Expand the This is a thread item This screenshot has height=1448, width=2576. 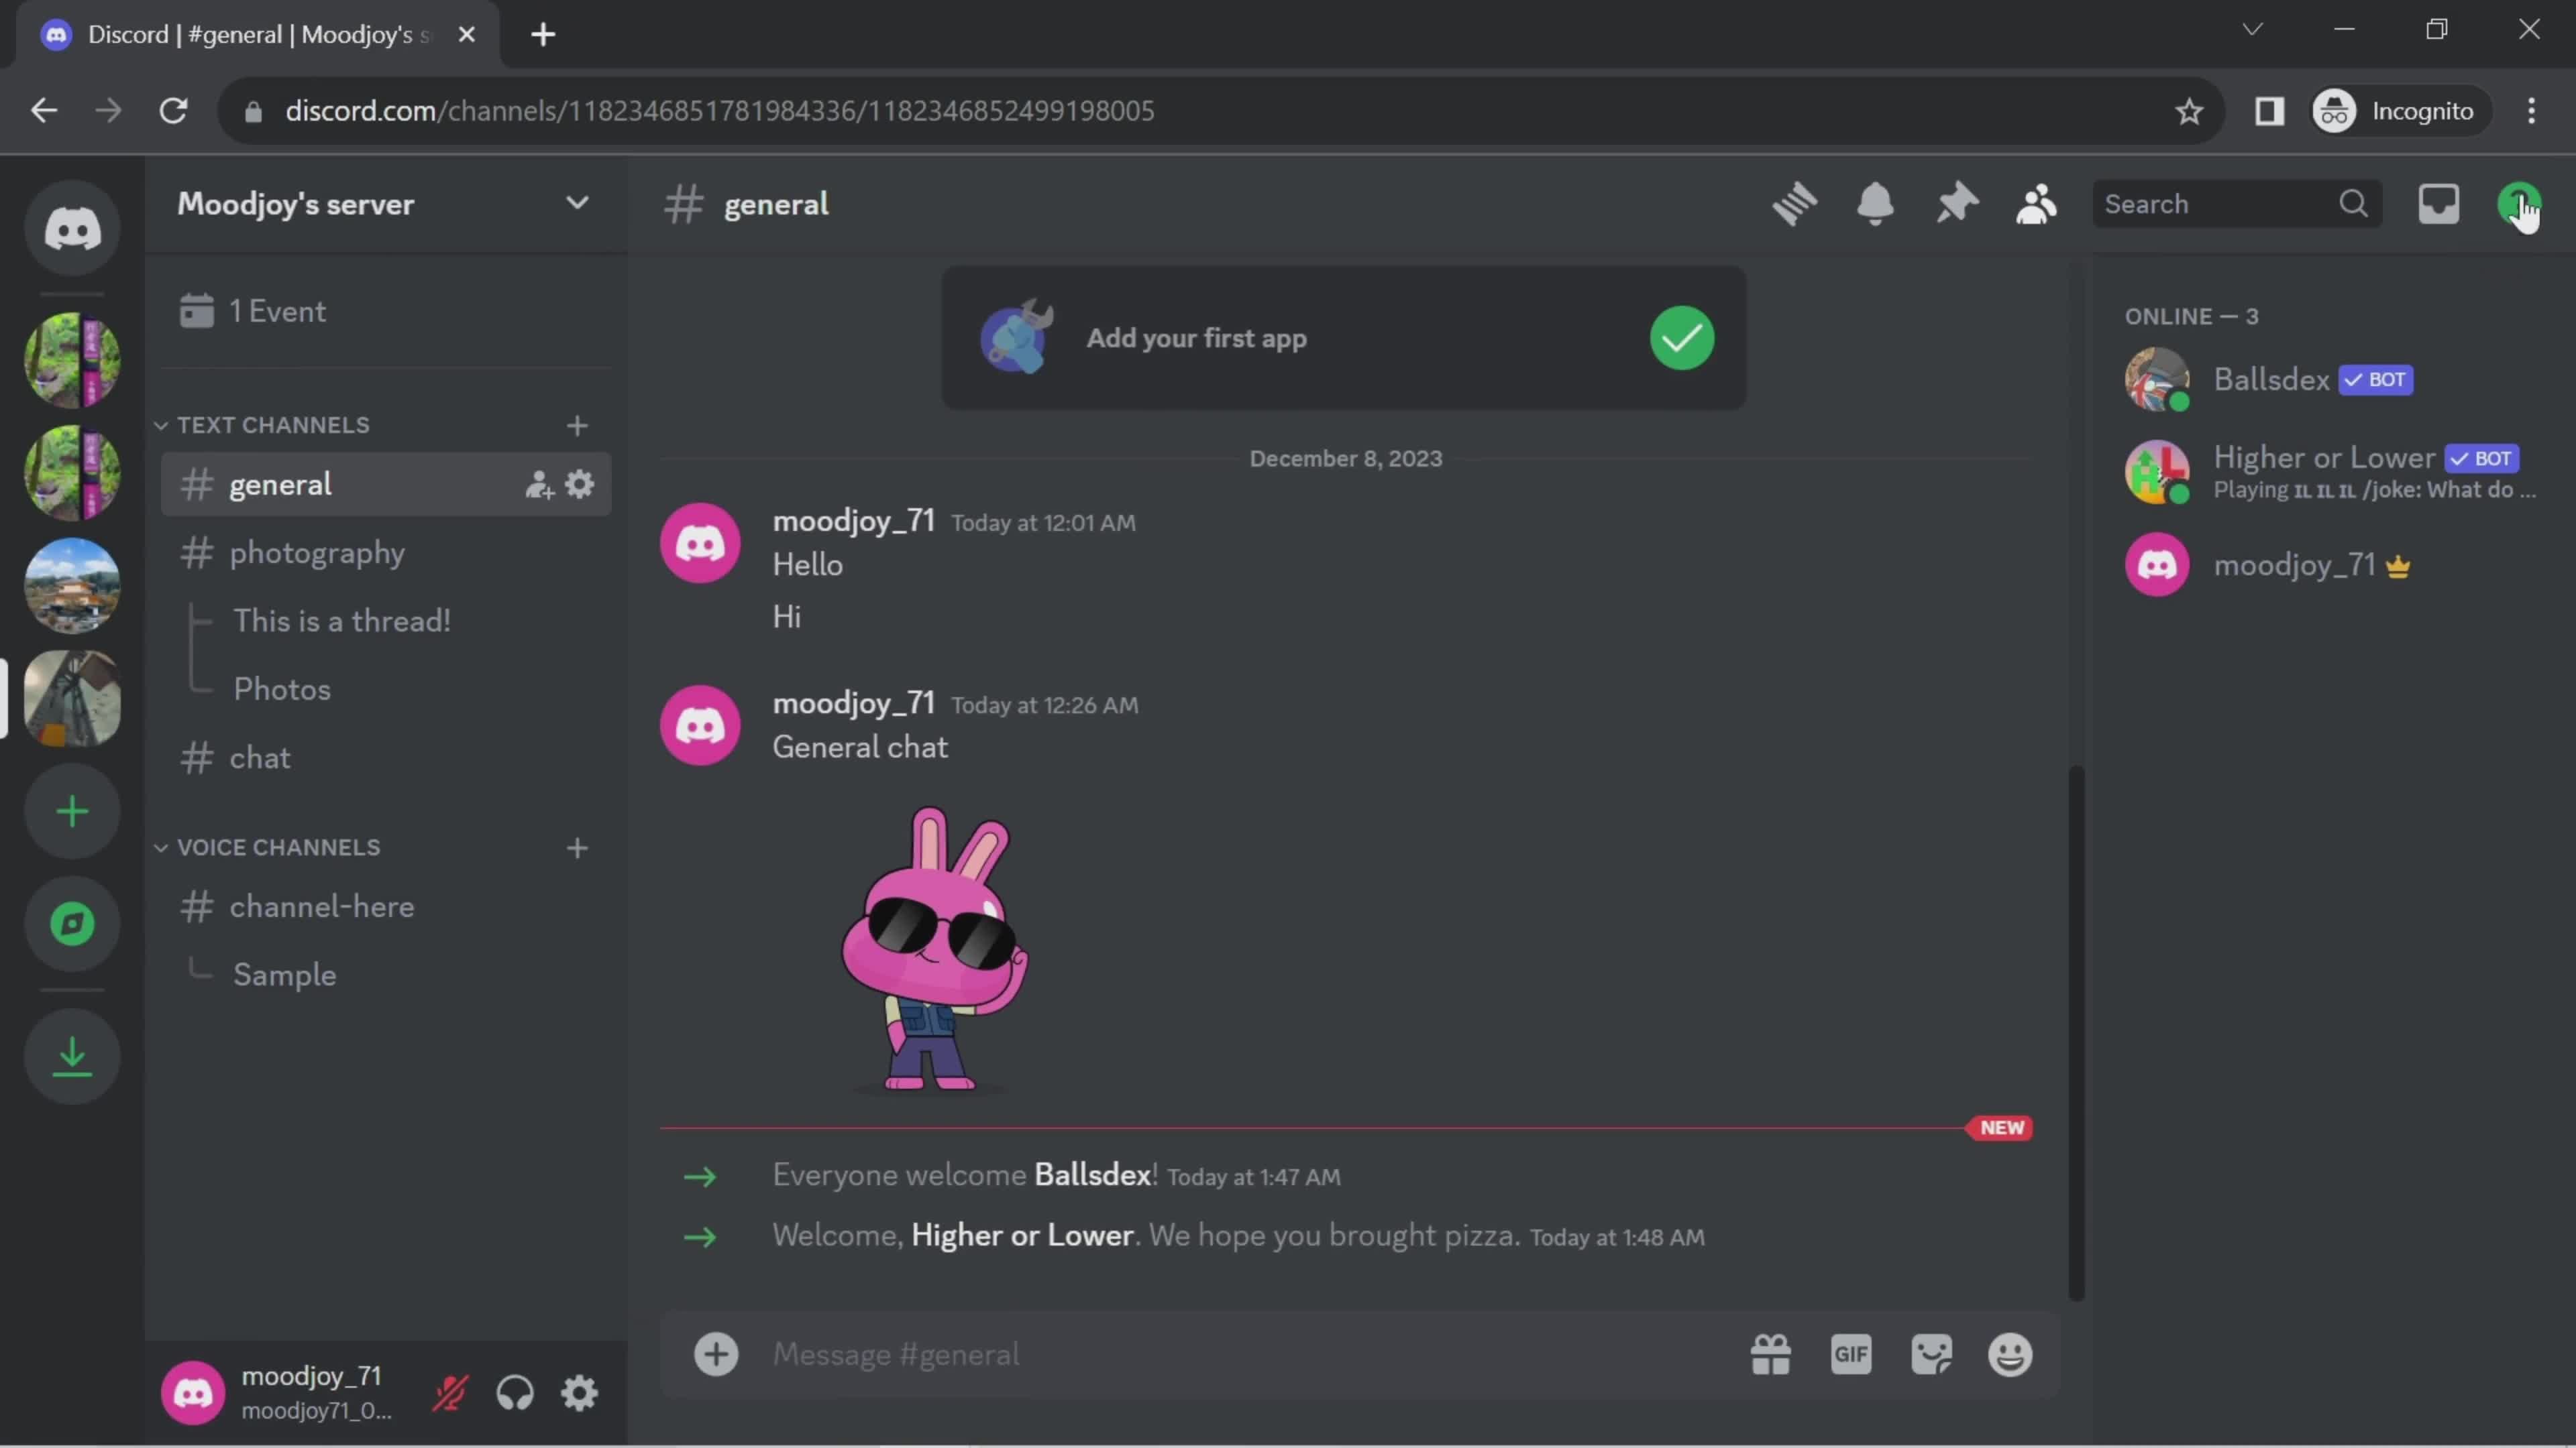click(x=341, y=622)
